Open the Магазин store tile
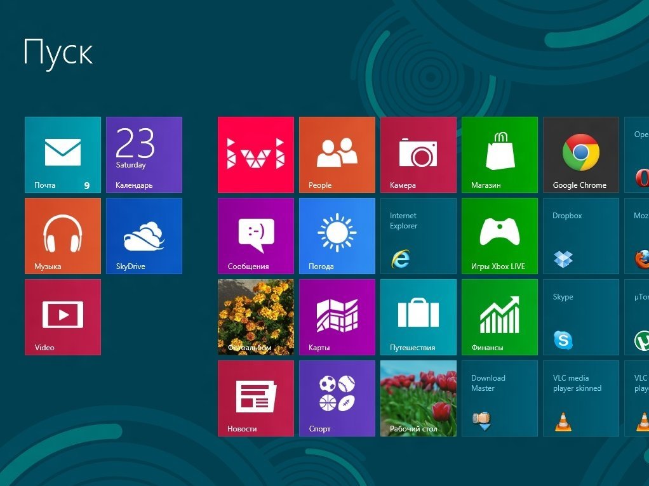Screen dimensions: 649x486 [x=499, y=155]
